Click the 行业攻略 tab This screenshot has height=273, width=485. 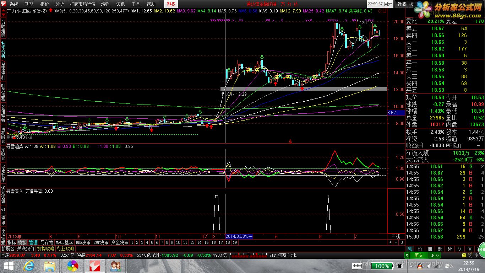(x=66, y=249)
